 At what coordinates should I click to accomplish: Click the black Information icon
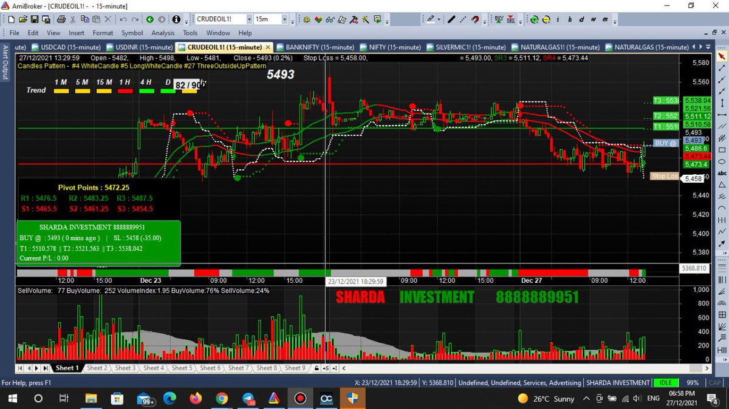coord(176,19)
